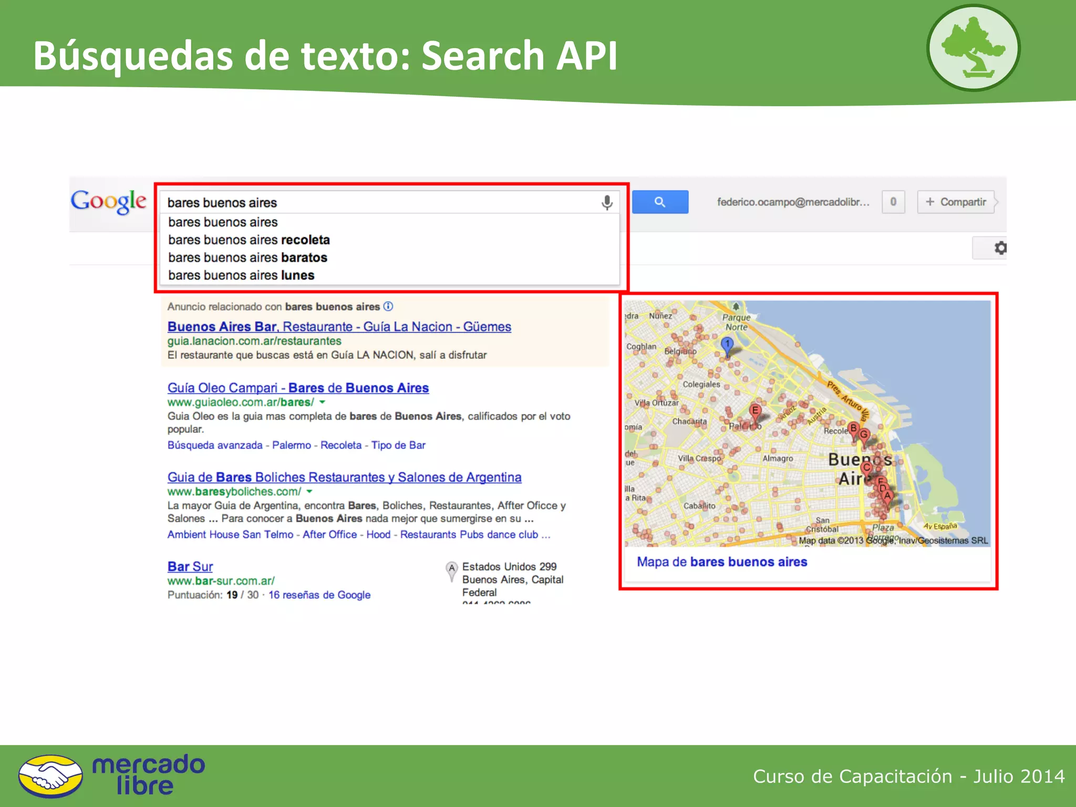This screenshot has width=1076, height=807.
Task: Click account email federico.ocampo@mercadolibr...
Action: click(x=793, y=202)
